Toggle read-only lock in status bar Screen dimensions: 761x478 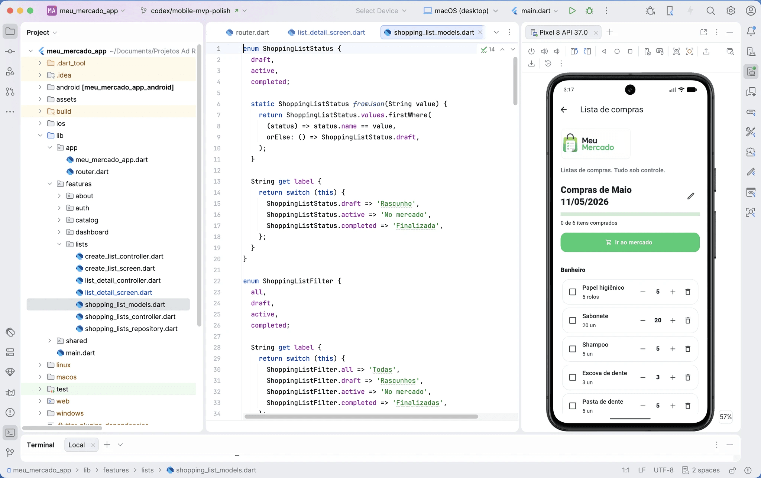tap(732, 470)
